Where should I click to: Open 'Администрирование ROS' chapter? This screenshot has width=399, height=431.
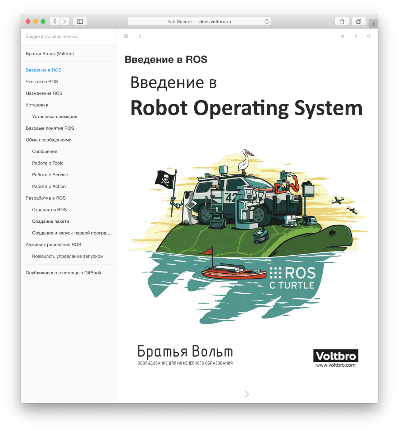[x=68, y=245]
